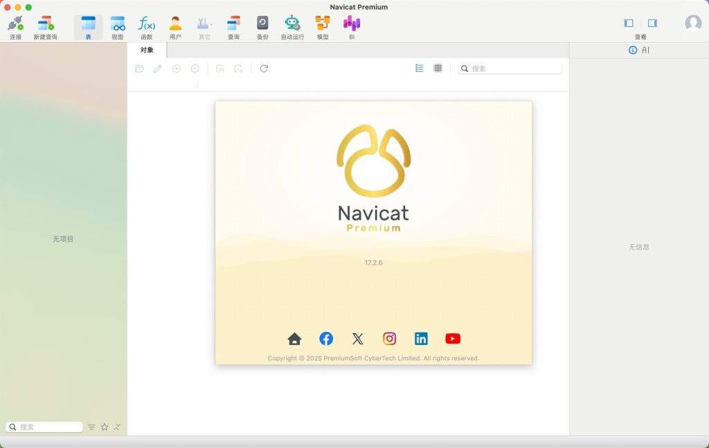
Task: Collapse all items in the sidebar
Action: coord(118,427)
